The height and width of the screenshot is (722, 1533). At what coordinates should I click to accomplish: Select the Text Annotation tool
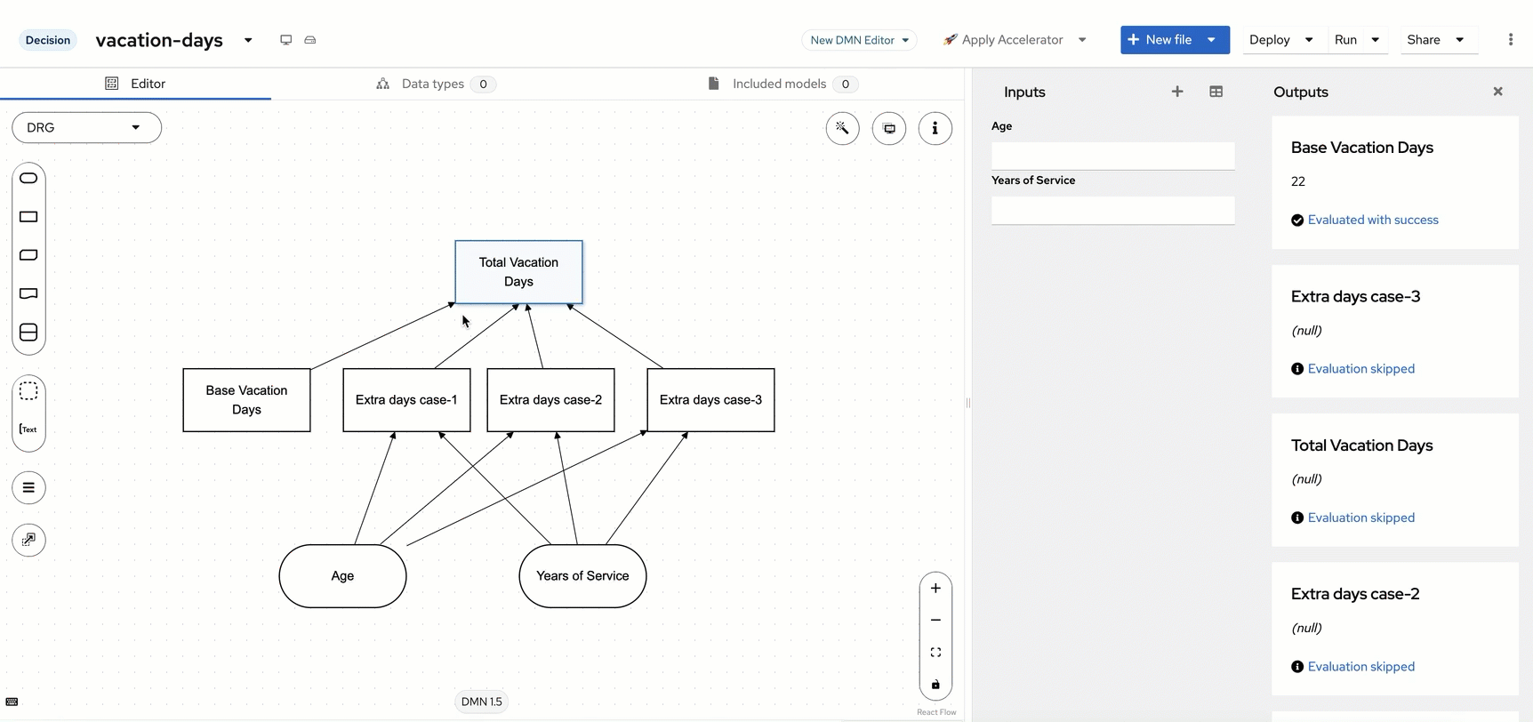coord(28,429)
